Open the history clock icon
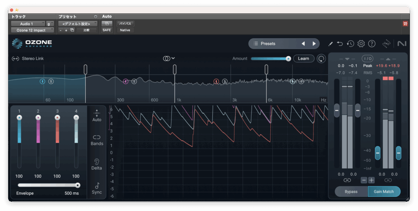 click(350, 44)
